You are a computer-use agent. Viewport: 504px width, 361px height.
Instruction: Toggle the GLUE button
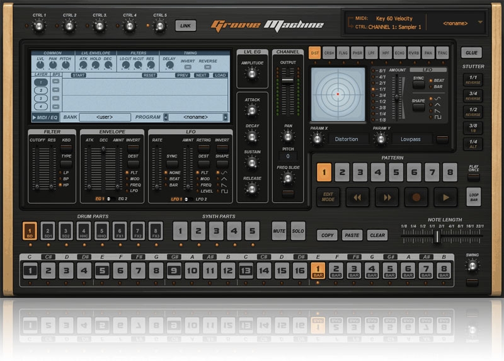click(471, 53)
